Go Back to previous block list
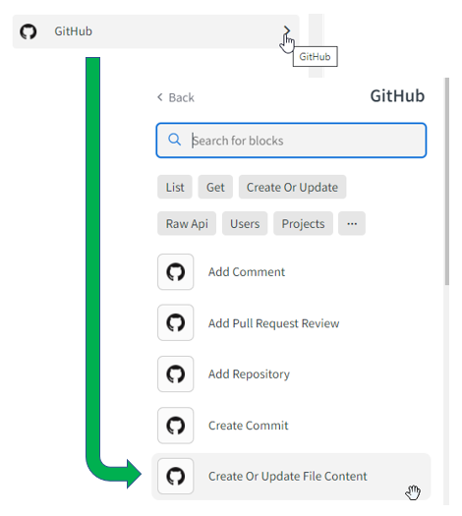 tap(176, 97)
